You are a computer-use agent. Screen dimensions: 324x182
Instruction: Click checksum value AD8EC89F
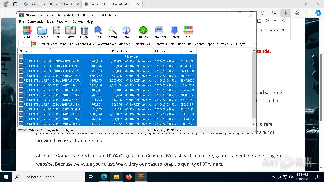[187, 61]
